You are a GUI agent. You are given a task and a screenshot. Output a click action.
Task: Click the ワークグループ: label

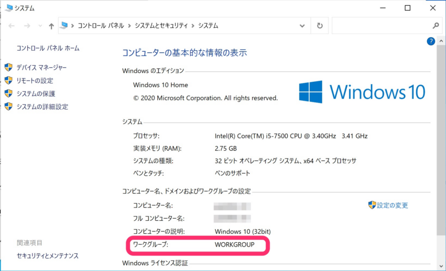(x=151, y=244)
